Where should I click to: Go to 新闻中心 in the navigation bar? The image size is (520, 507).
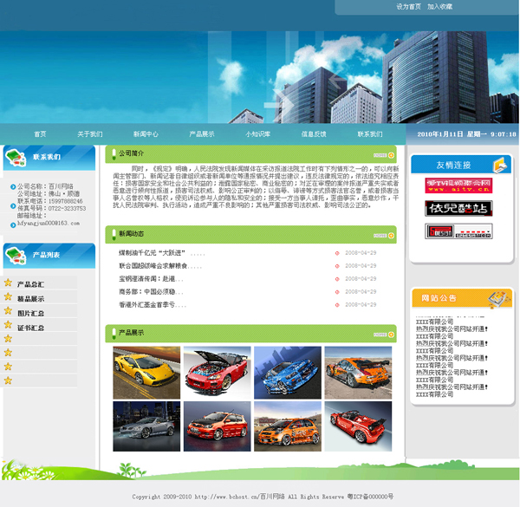click(146, 134)
